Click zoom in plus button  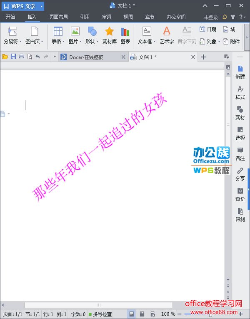[241, 314]
